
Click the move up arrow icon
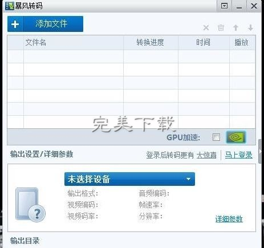[235, 28]
